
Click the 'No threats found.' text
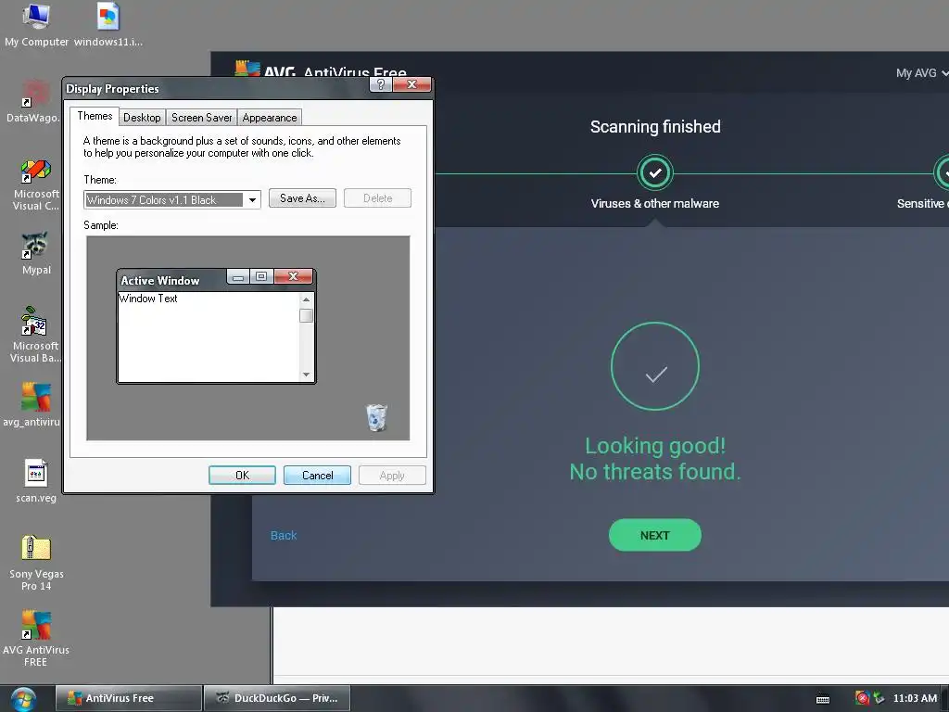tap(655, 472)
